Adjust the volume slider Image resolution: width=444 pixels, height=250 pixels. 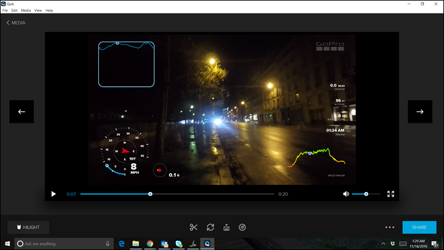point(366,194)
